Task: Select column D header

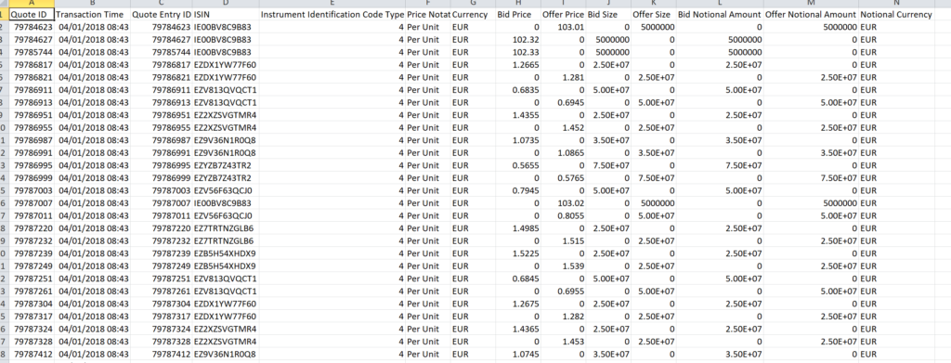Action: [x=226, y=3]
